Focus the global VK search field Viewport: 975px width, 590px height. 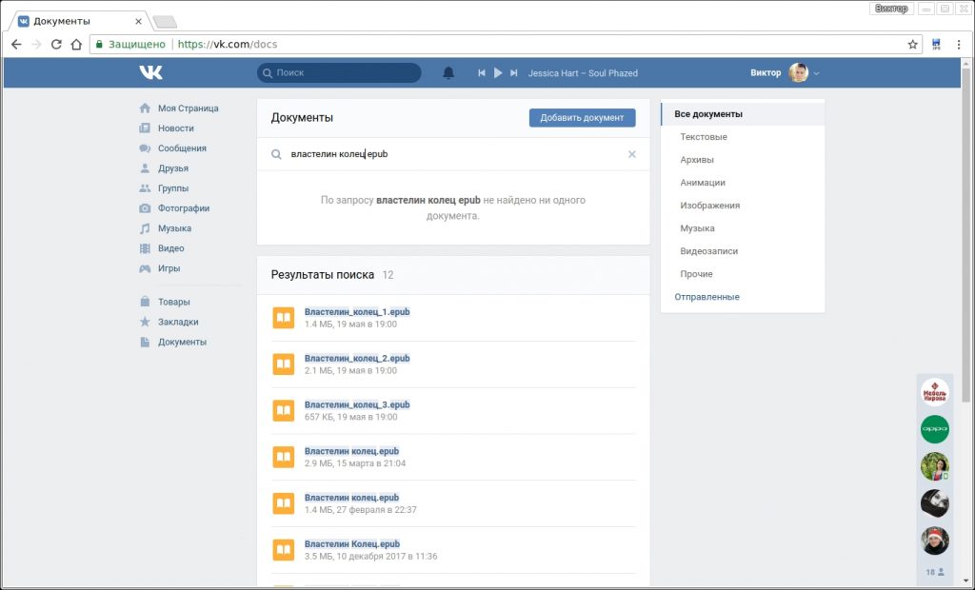click(x=339, y=72)
